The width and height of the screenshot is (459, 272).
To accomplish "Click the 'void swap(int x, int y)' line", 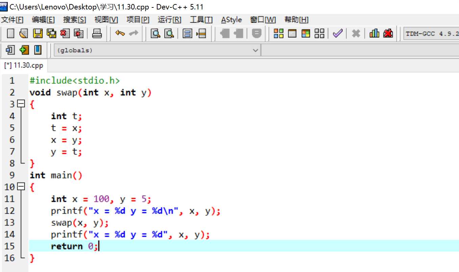I will pyautogui.click(x=91, y=92).
